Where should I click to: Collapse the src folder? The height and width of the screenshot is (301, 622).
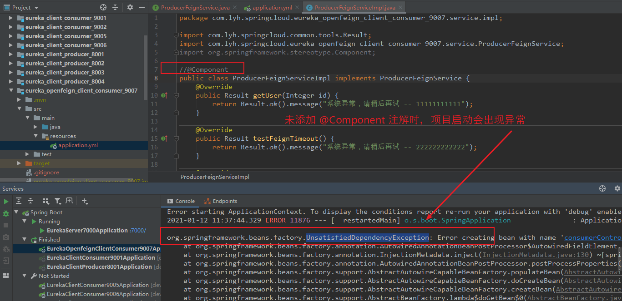(x=20, y=109)
